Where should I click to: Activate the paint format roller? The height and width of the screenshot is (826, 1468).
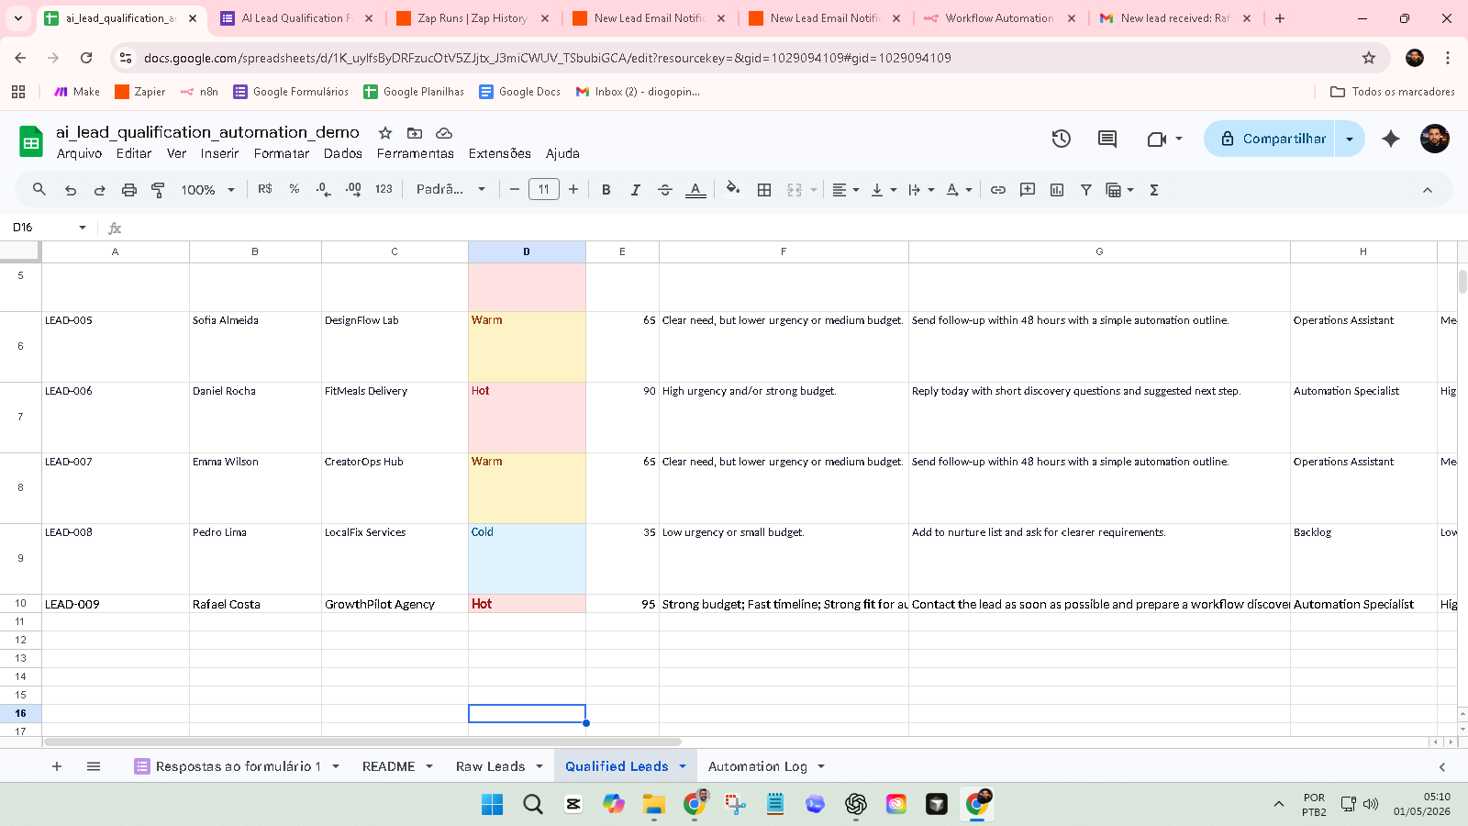coord(158,190)
